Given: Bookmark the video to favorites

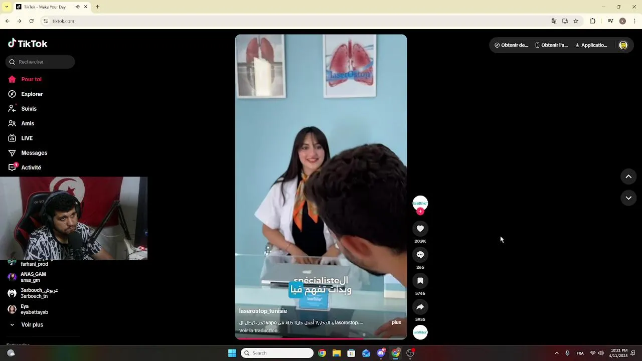Looking at the screenshot, I should click(420, 281).
